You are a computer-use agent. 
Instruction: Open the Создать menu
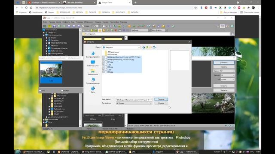pos(98,22)
